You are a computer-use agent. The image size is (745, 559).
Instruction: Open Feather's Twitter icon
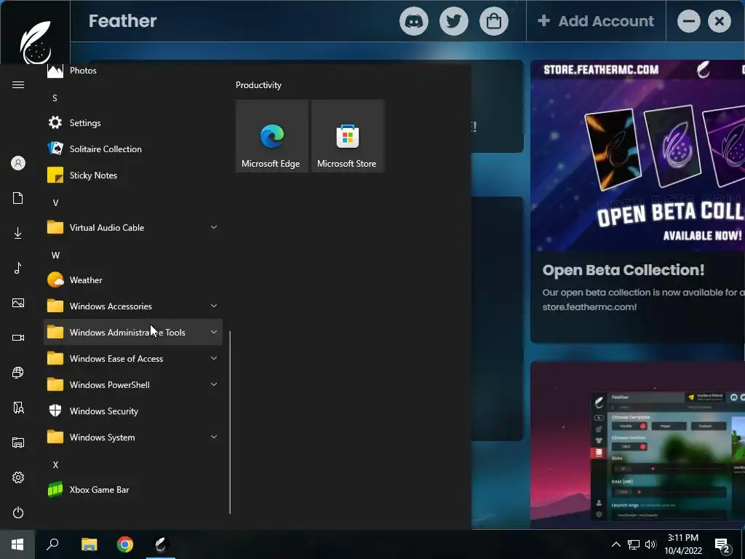tap(454, 21)
